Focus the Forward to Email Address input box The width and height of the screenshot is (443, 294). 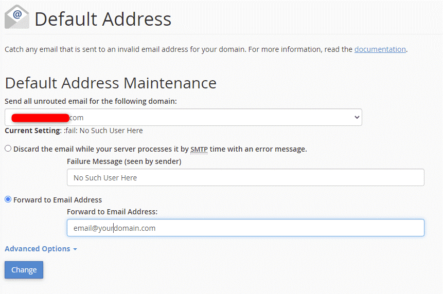[245, 228]
